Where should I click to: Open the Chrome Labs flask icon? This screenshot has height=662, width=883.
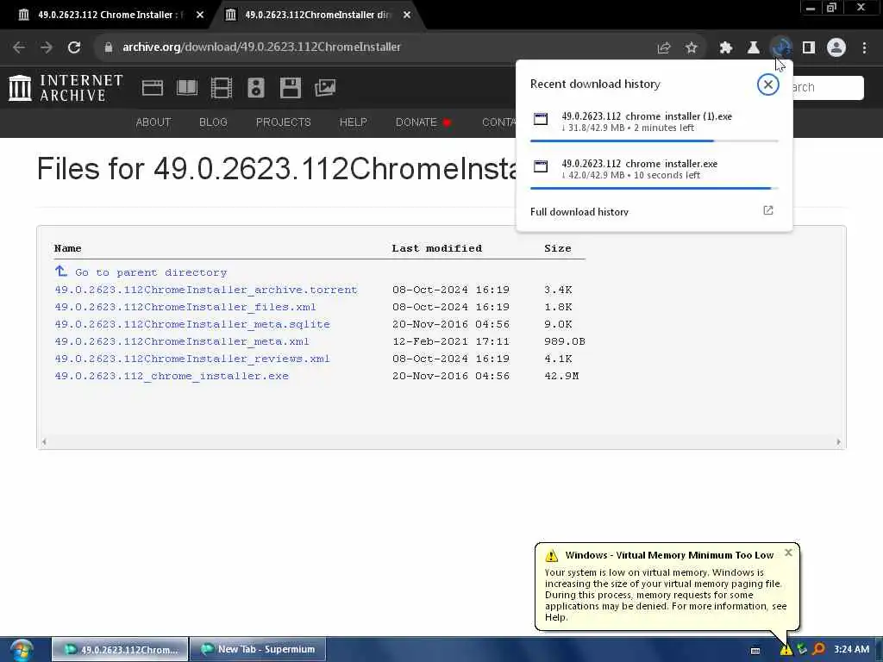tap(753, 48)
